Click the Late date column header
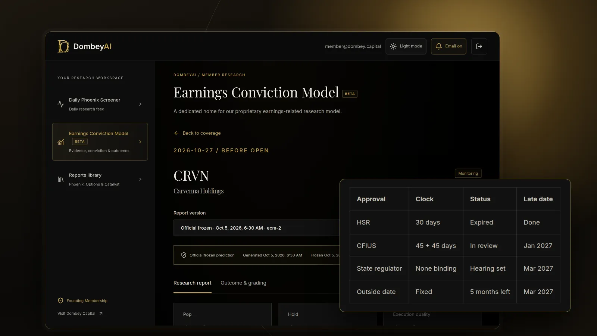Screen dimensions: 597x336 (538, 199)
